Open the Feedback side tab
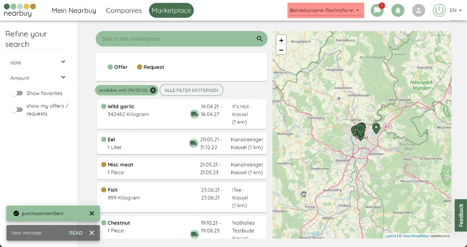This screenshot has height=247, width=467. [461, 215]
